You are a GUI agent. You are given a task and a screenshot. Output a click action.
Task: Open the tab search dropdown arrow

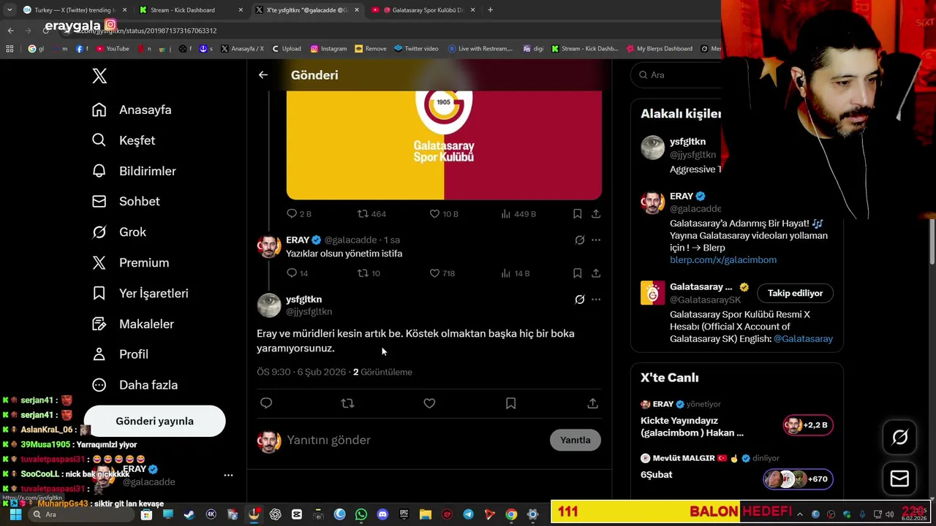click(10, 10)
